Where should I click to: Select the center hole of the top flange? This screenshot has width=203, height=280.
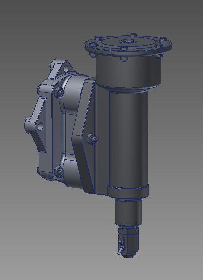point(129,42)
